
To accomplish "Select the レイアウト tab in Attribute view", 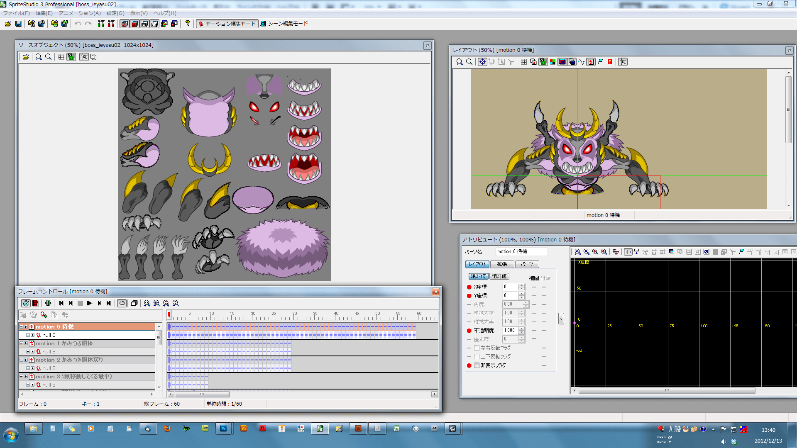I will click(477, 264).
